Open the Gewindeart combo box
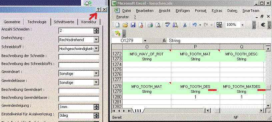Image resolution: width=272 pixels, height=122 pixels. [x=96, y=74]
